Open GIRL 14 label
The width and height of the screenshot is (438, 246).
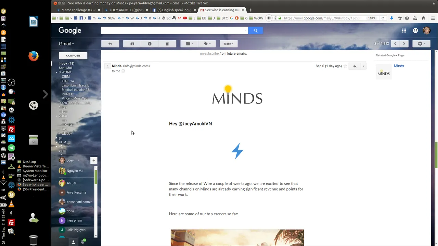[68, 81]
